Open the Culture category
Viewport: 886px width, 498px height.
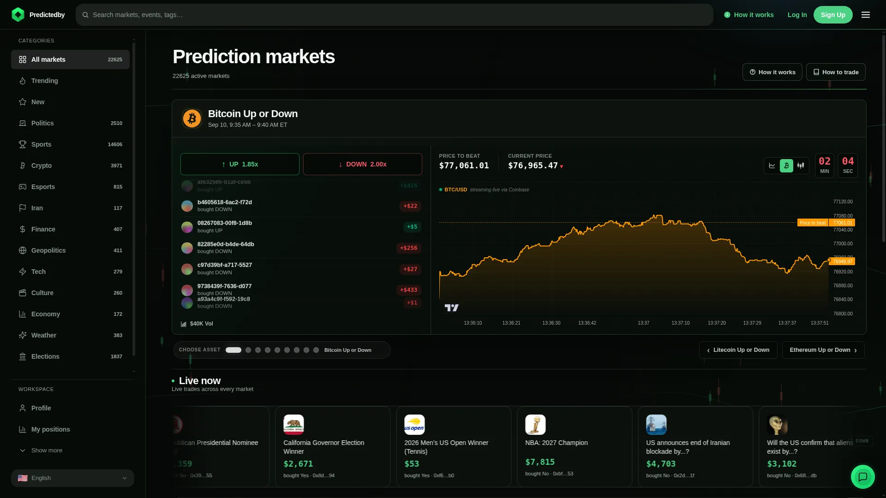[x=70, y=293]
